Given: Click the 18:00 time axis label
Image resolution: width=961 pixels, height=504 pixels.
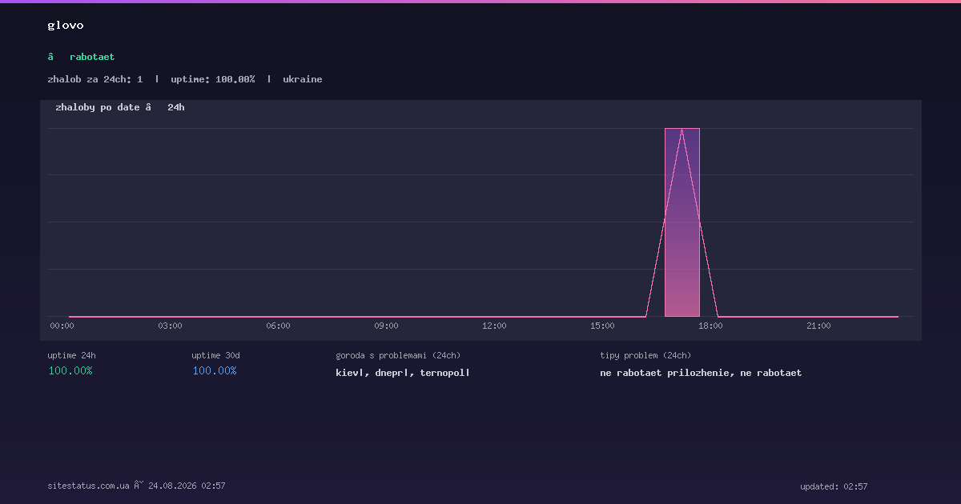Looking at the screenshot, I should click(x=710, y=326).
